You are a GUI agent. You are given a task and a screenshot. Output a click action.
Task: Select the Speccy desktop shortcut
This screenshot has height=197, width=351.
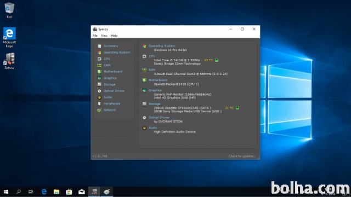click(x=9, y=61)
